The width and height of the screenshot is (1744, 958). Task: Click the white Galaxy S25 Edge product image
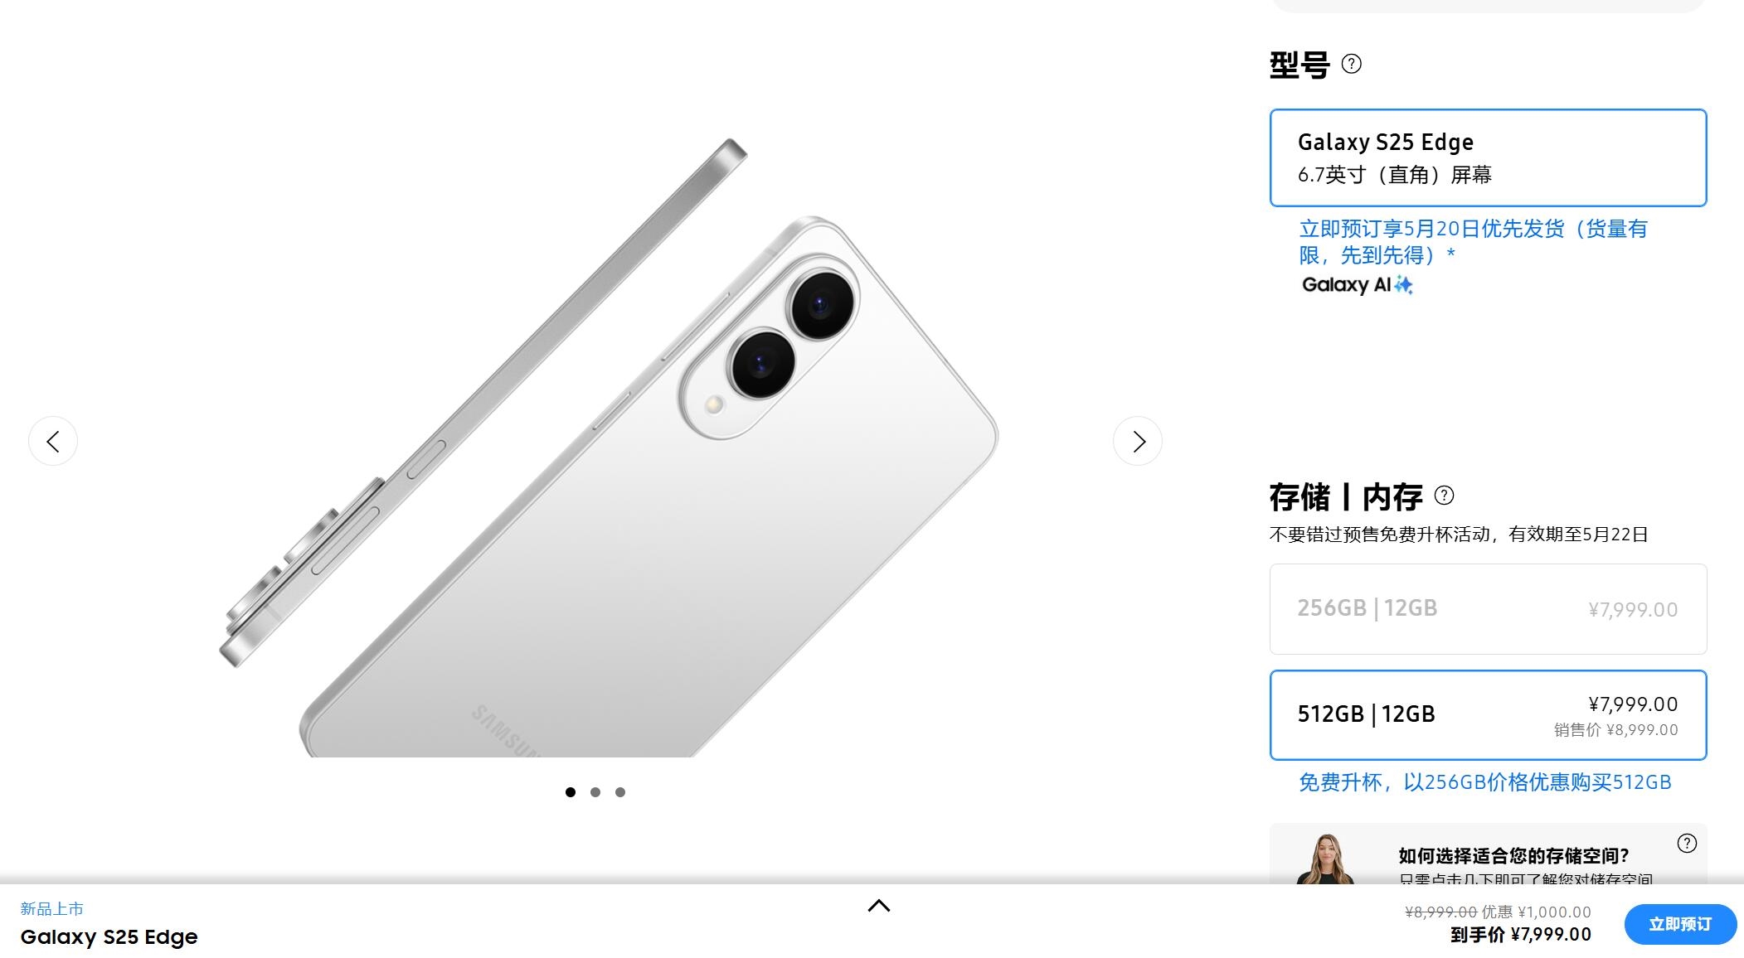pos(608,448)
